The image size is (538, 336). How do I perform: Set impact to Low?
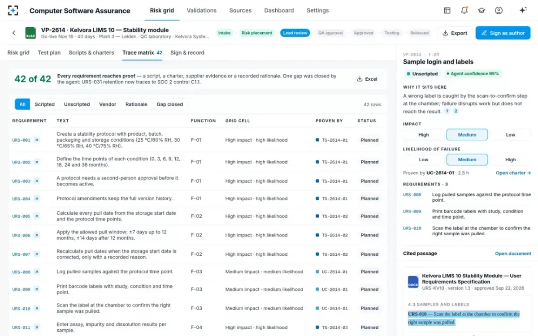(511, 135)
